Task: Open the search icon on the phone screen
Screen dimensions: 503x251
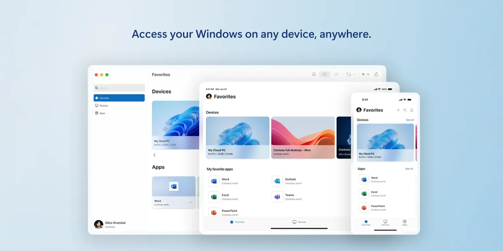Action: click(405, 110)
